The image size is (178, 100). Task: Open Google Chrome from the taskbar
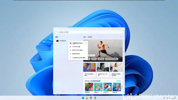pos(91,98)
